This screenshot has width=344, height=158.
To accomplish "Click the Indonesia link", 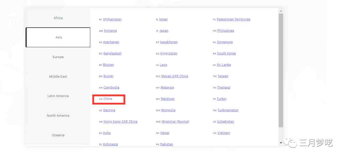I will (x=110, y=144).
